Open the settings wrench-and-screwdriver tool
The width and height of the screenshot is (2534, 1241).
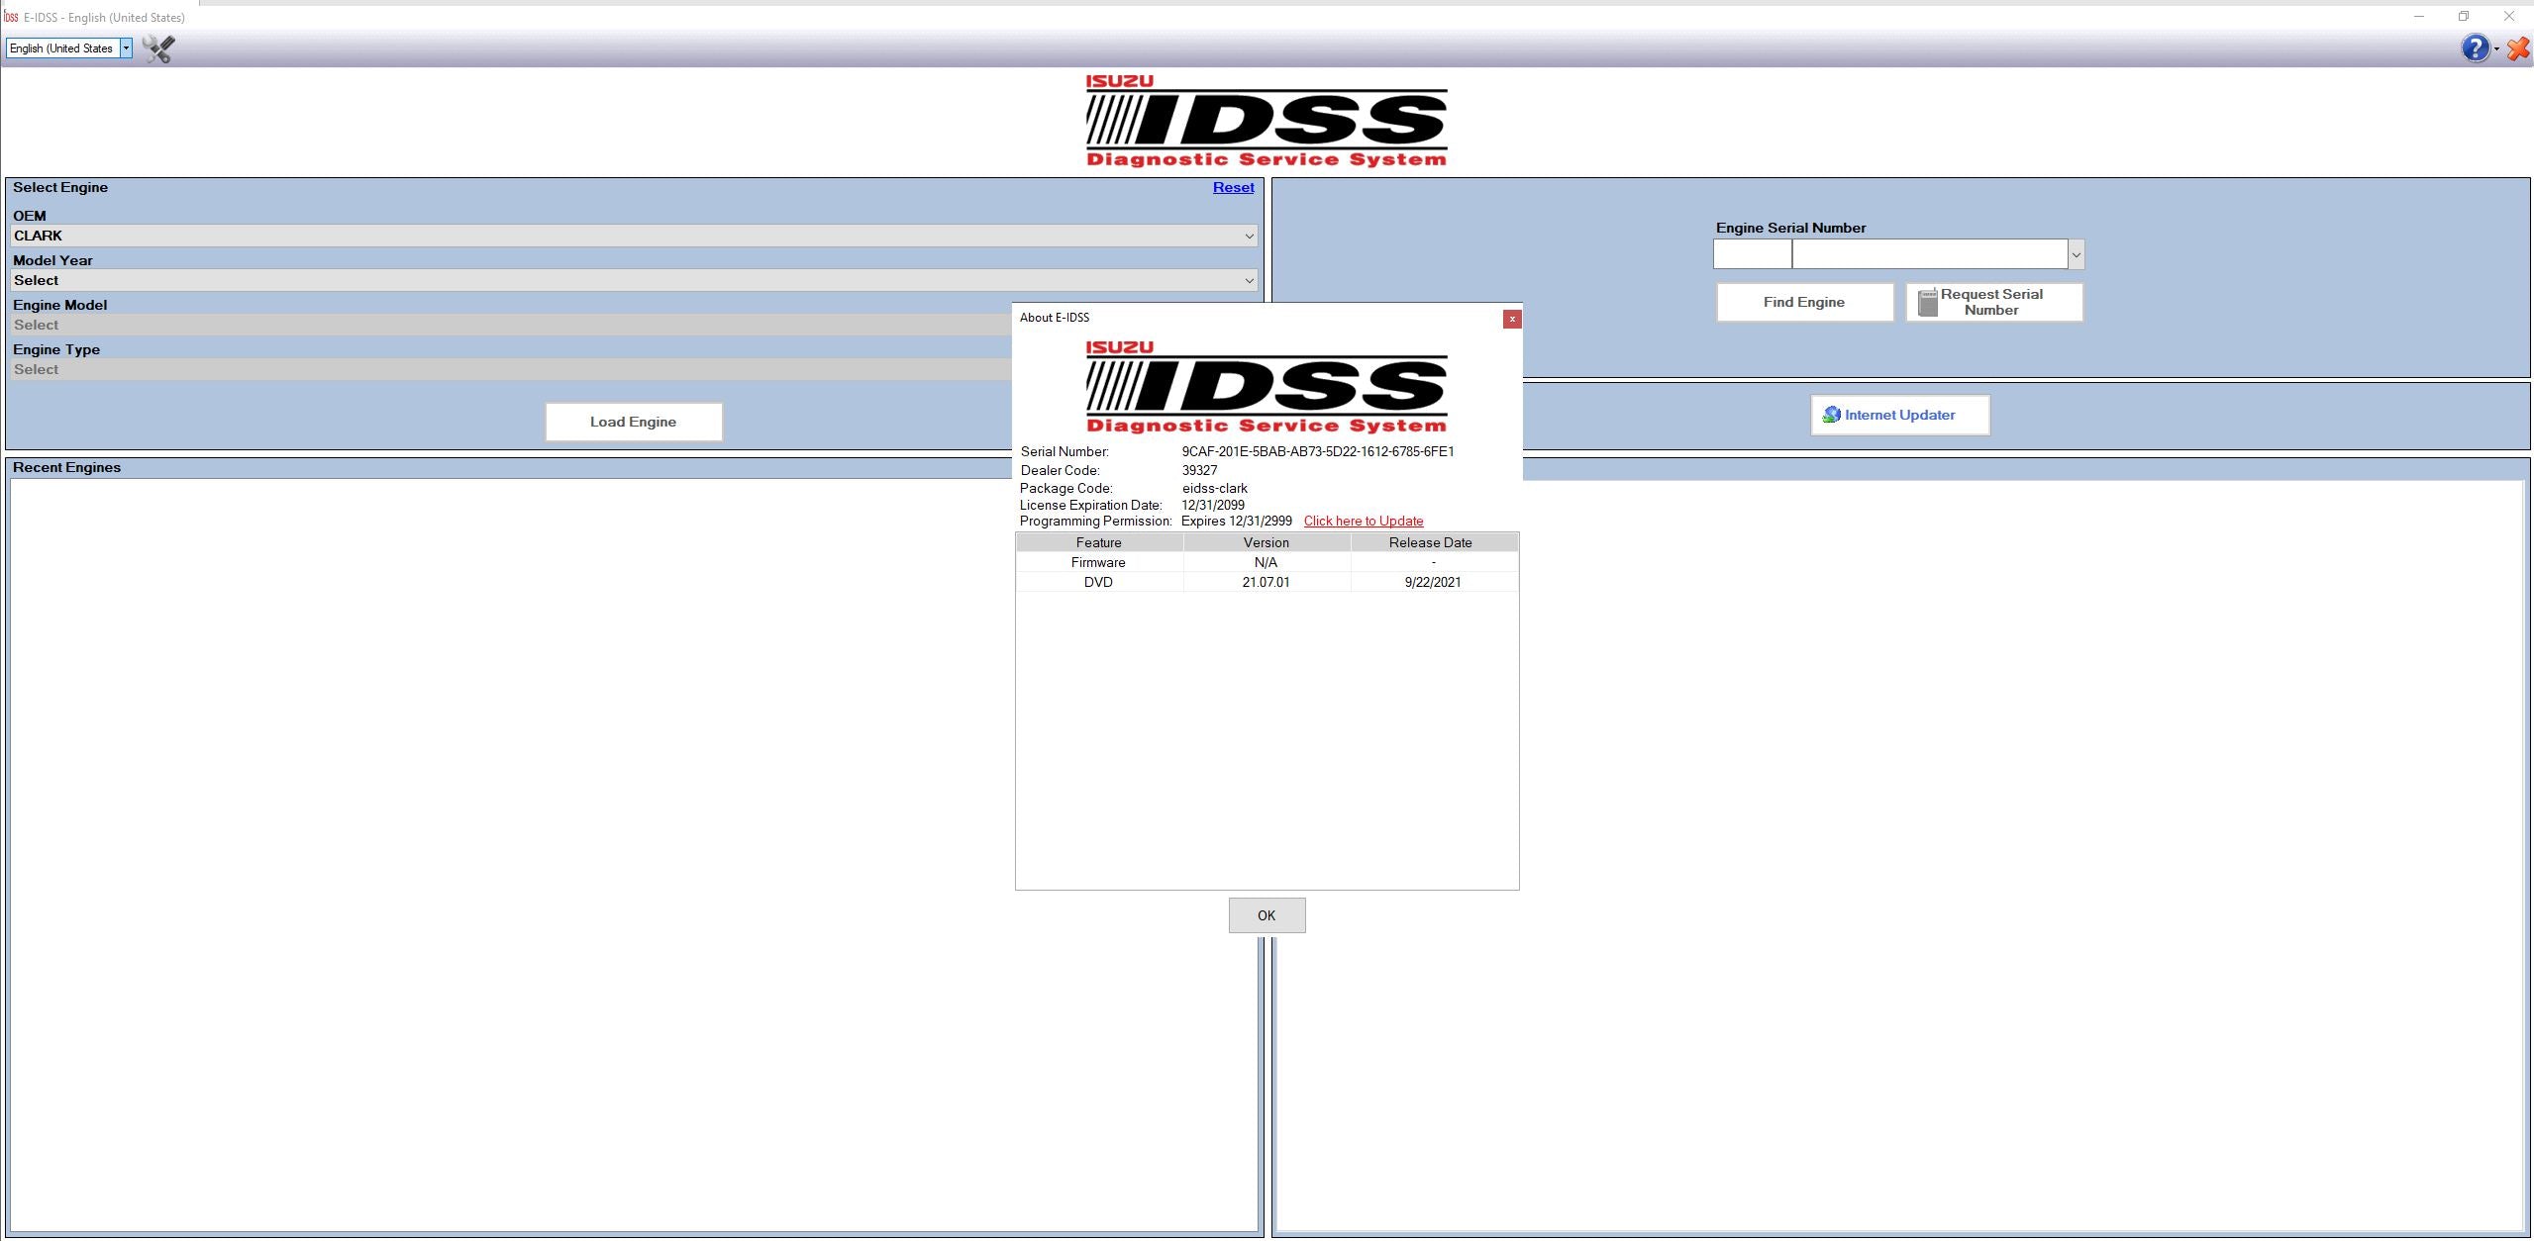pos(158,48)
